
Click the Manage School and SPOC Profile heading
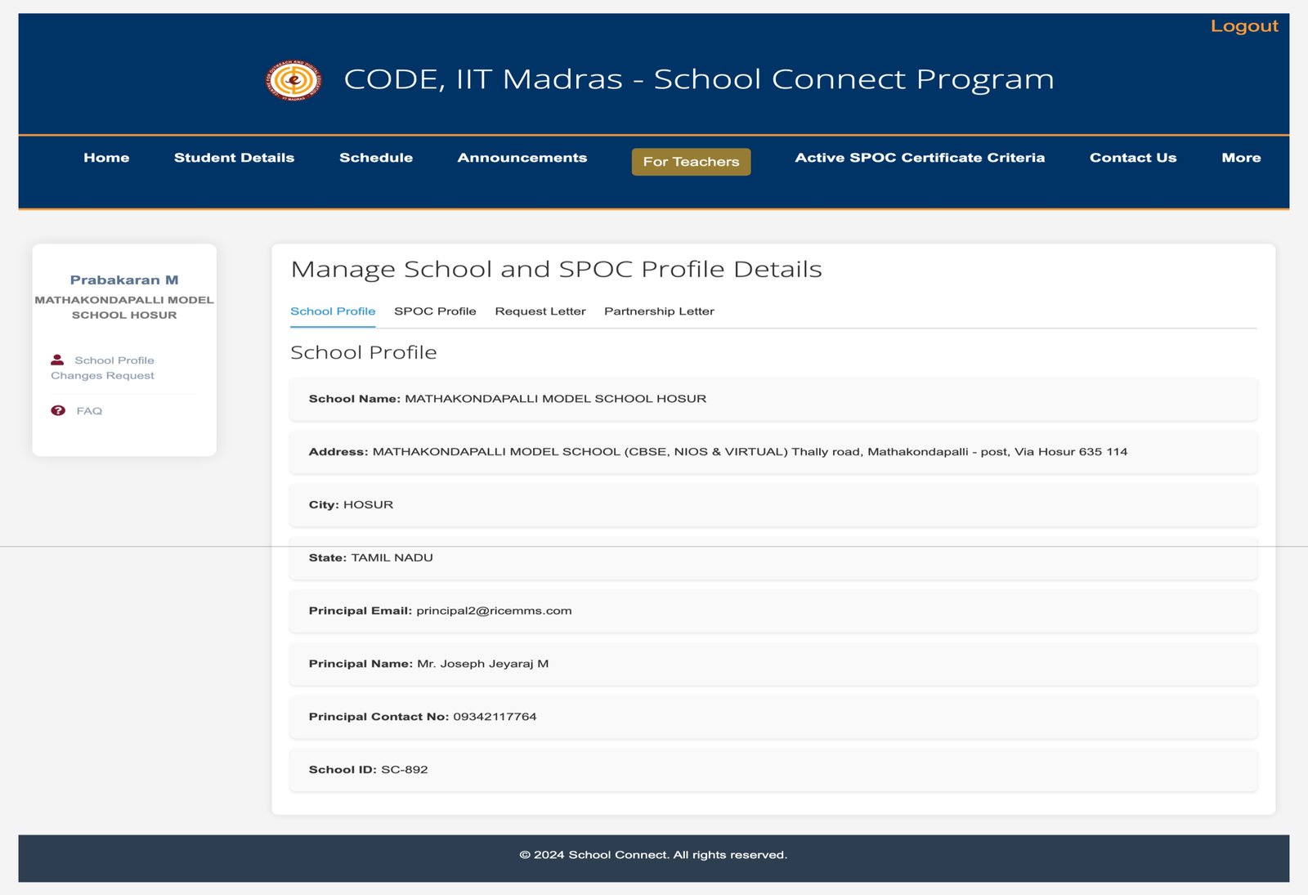pyautogui.click(x=556, y=270)
